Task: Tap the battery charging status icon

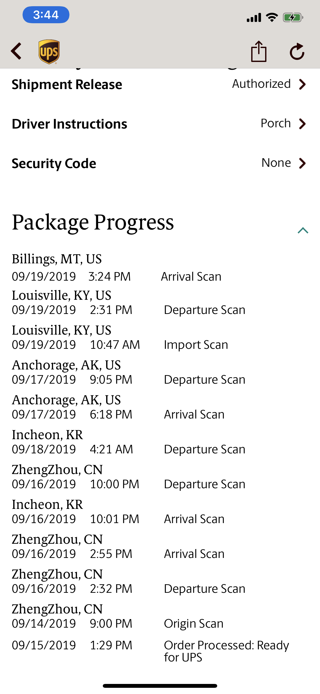Action: click(293, 18)
